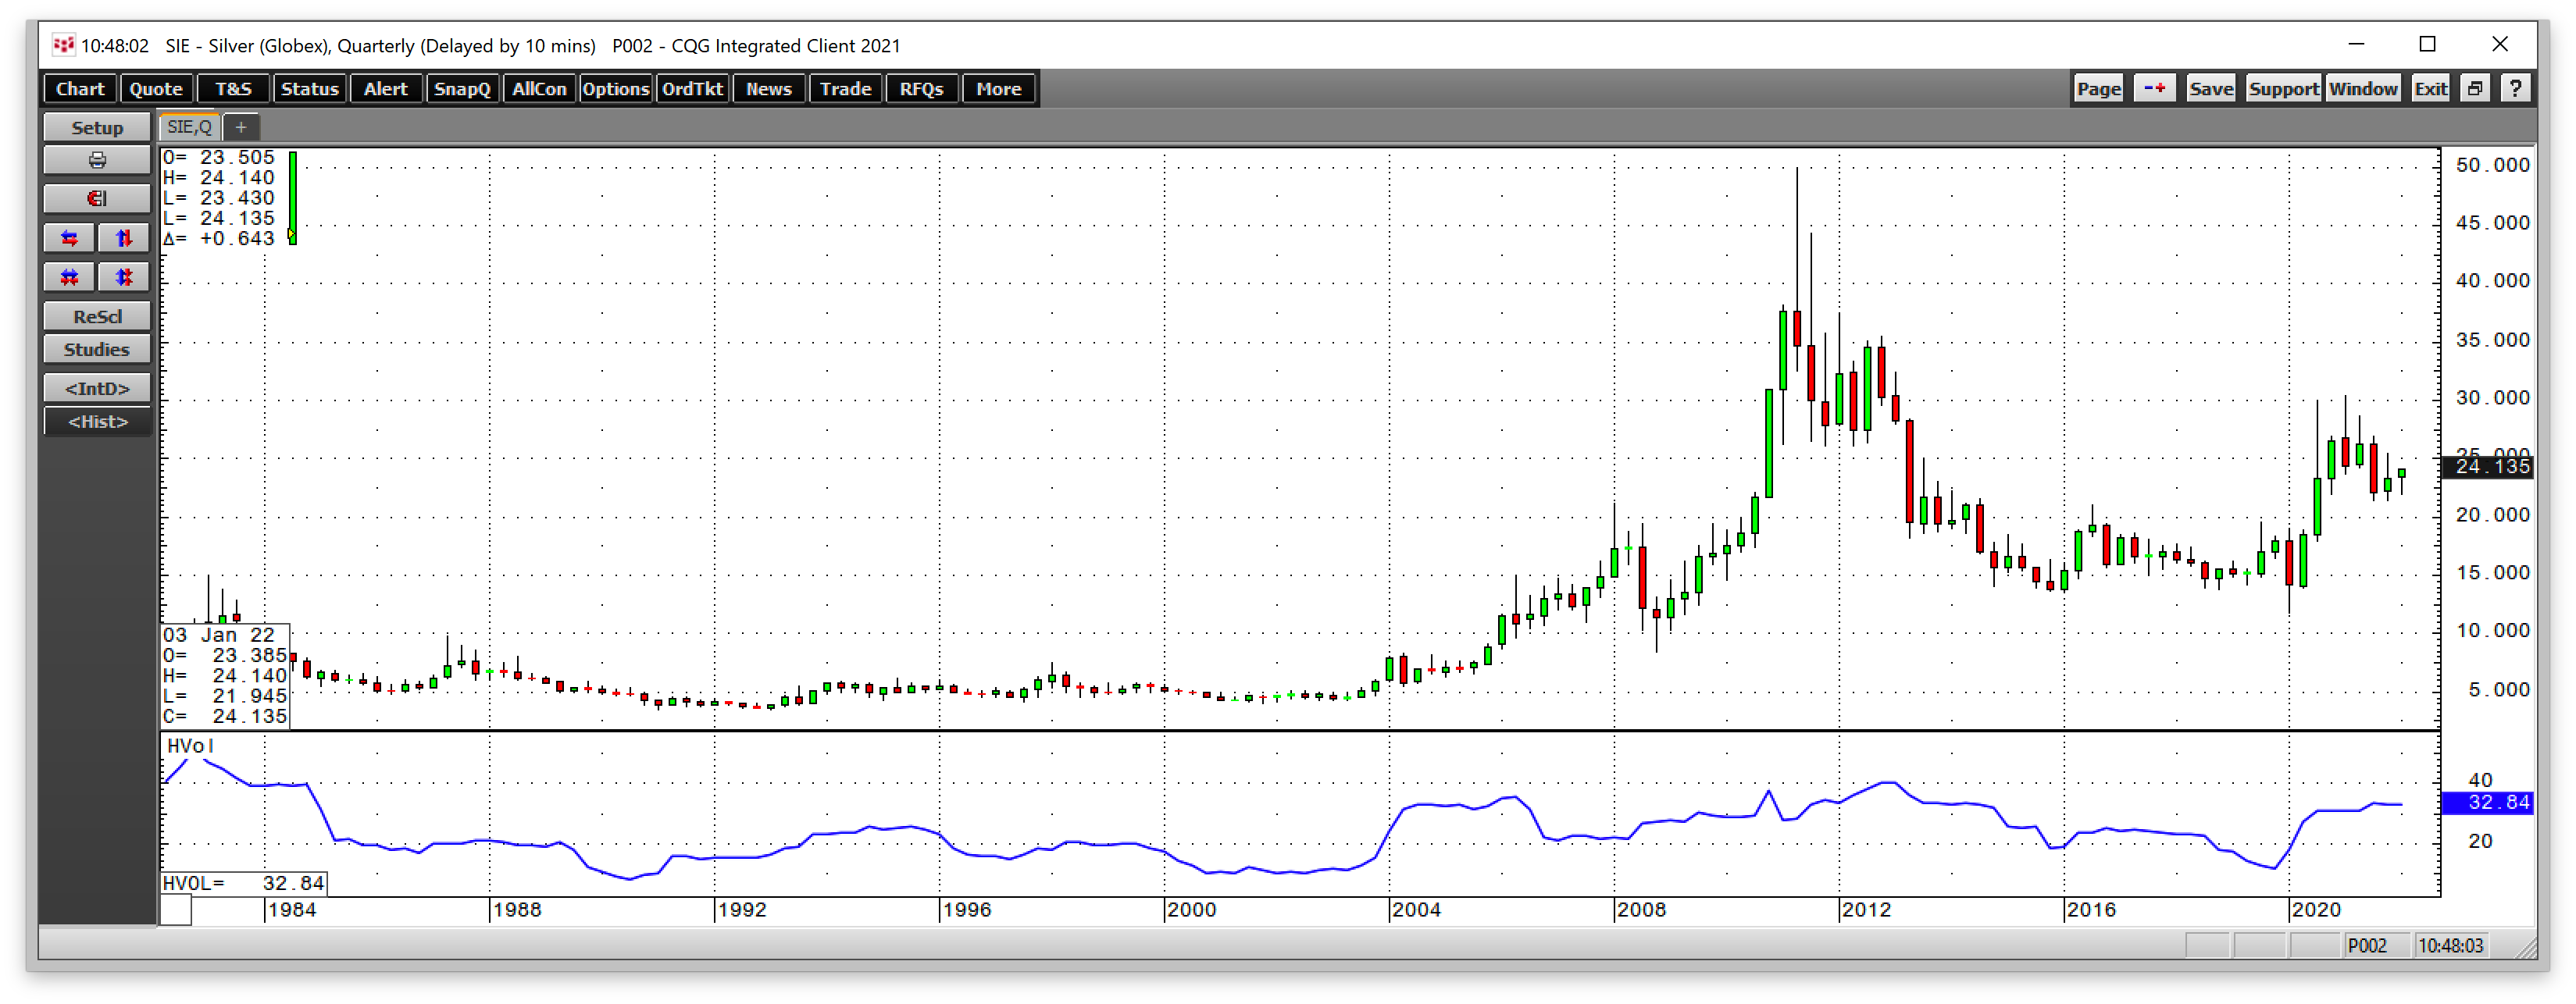The width and height of the screenshot is (2576, 1004).
Task: Toggle the <IntD> intraday button
Action: pyautogui.click(x=97, y=388)
